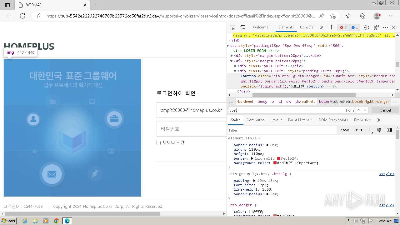Show more style pane tabs
Image resolution: width=400 pixels, height=225 pixels.
pyautogui.click(x=379, y=120)
